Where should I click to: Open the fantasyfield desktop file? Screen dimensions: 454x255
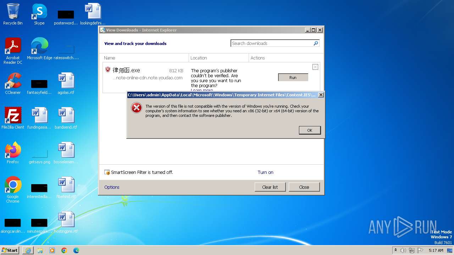point(39,86)
